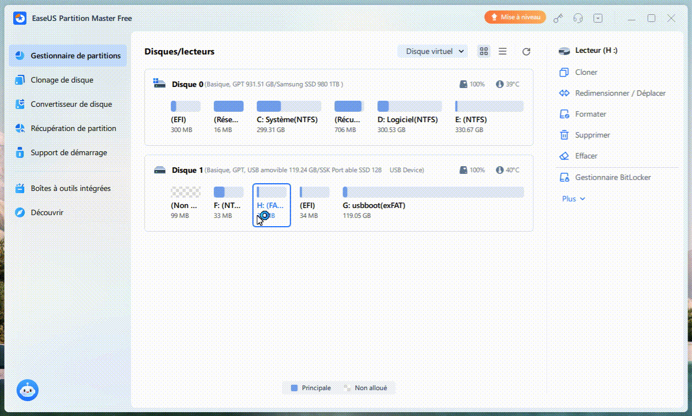Screen dimensions: 692x416
Task: Select G: usbboot(exFAT) partition
Action: 432,192
